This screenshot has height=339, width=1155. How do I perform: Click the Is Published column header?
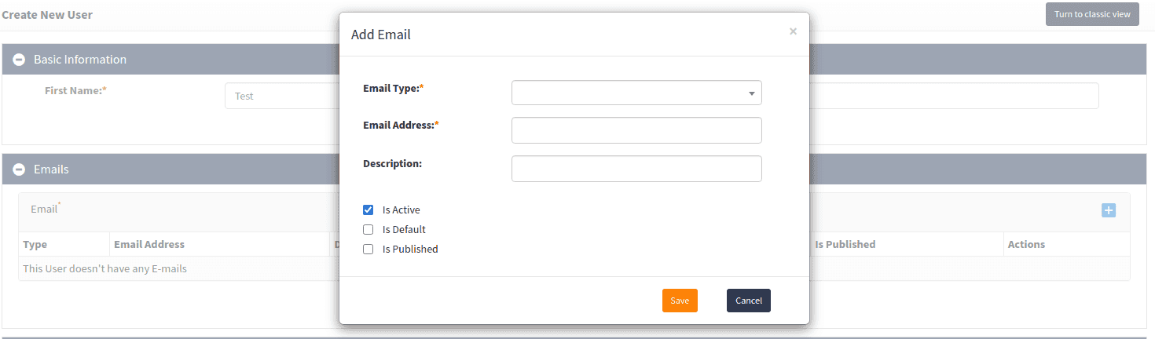(845, 244)
